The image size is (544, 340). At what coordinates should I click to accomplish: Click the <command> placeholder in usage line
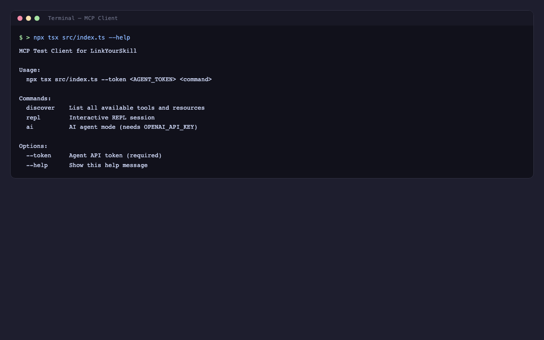coord(195,79)
